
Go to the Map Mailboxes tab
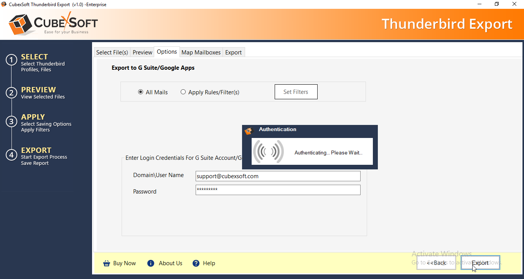point(201,53)
